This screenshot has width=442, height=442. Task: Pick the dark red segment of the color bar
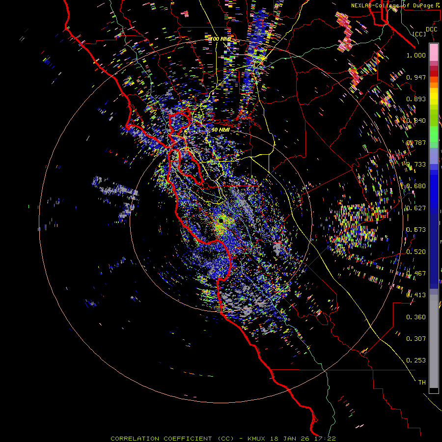tap(434, 73)
